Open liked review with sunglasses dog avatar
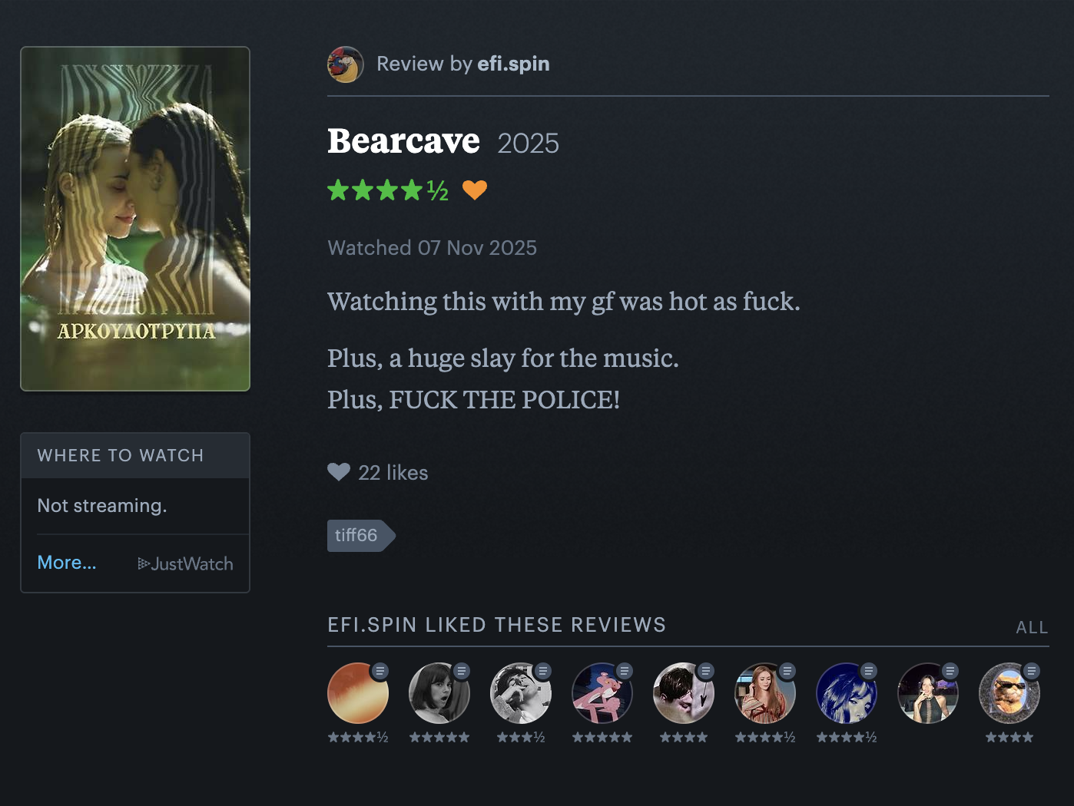The image size is (1074, 806). [x=1009, y=693]
